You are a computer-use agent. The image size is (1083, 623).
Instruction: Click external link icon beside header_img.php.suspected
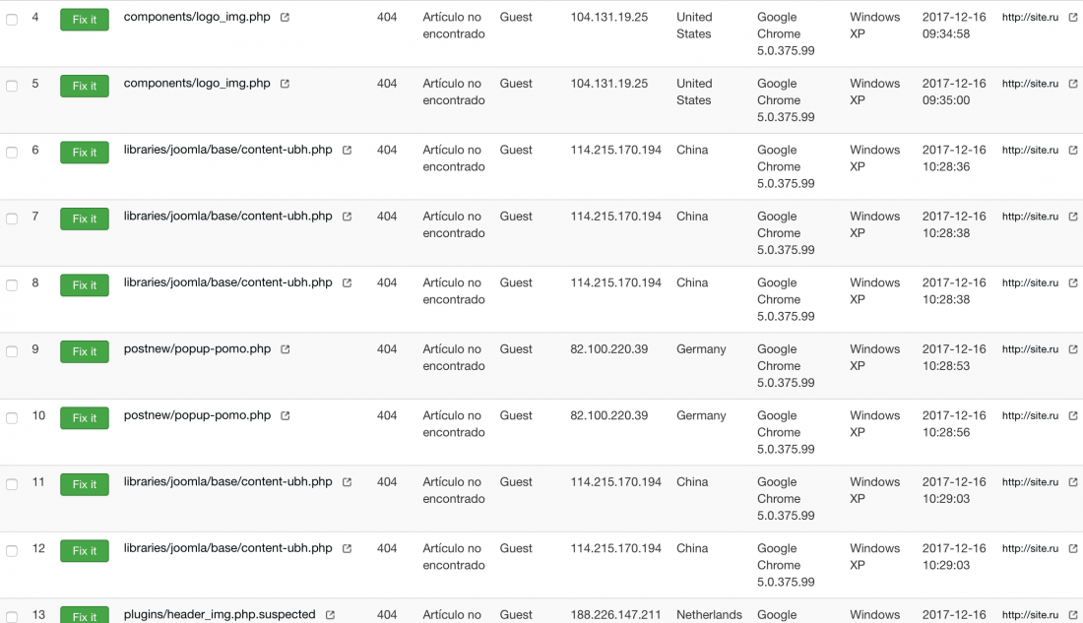point(330,615)
